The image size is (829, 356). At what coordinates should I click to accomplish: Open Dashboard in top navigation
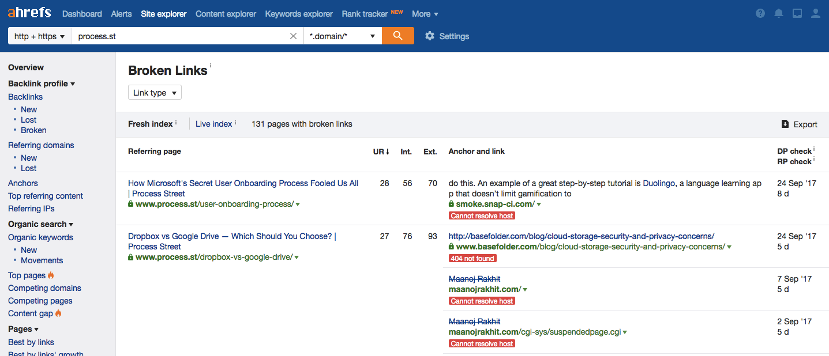coord(82,13)
